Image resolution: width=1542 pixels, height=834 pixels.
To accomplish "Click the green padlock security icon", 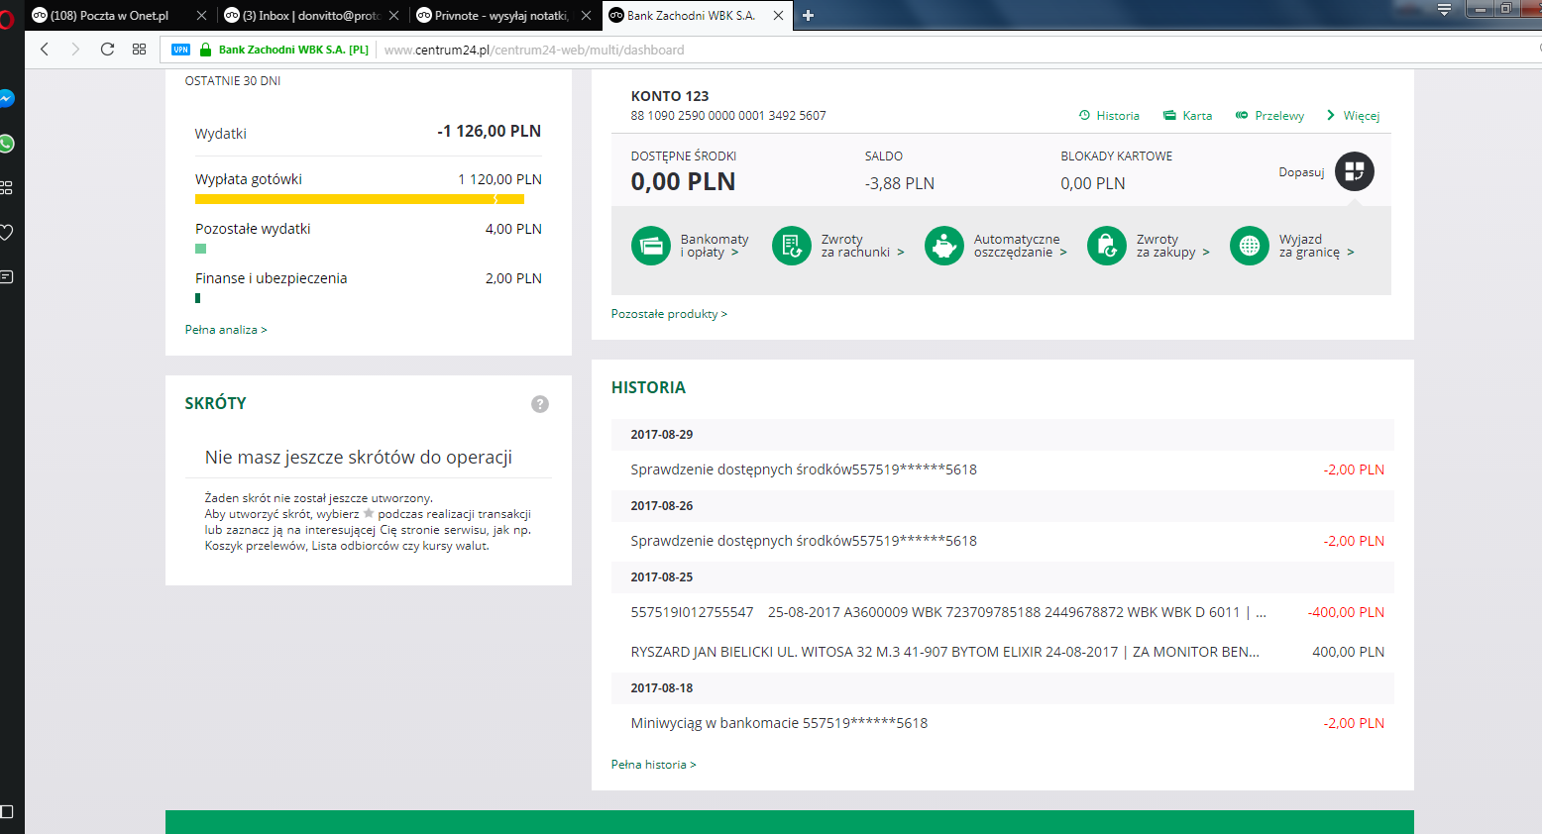I will [206, 50].
